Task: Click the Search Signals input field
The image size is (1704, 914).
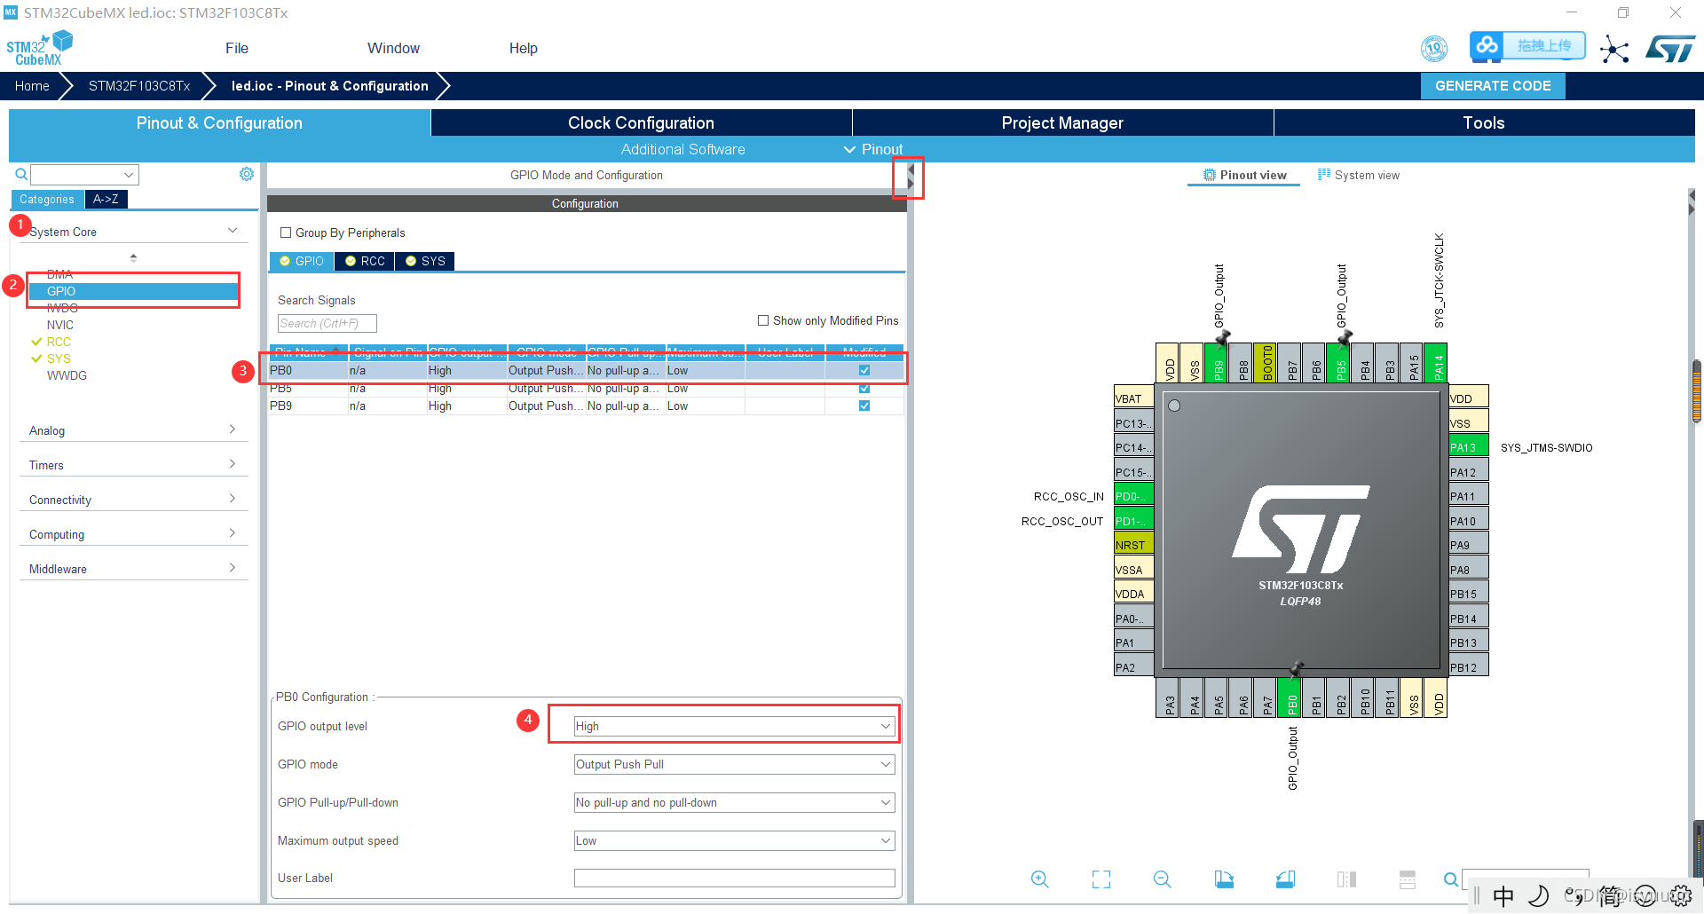Action: click(x=327, y=323)
